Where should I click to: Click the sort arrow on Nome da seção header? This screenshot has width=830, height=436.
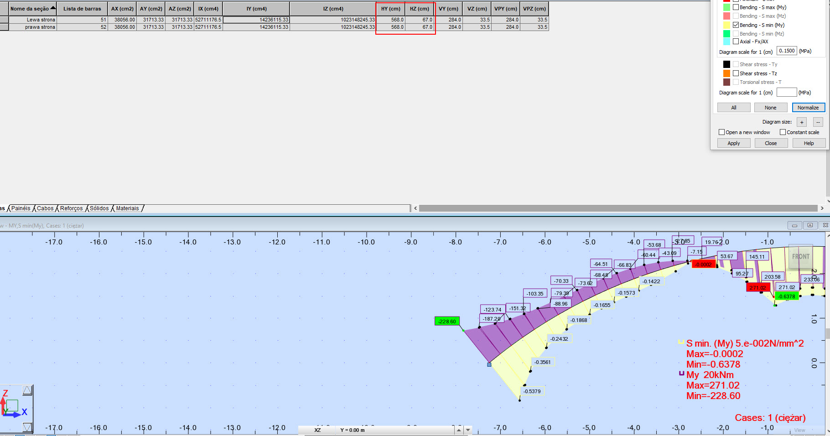click(x=53, y=7)
